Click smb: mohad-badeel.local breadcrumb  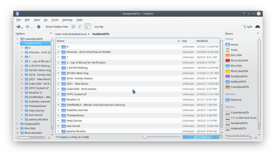point(71,34)
